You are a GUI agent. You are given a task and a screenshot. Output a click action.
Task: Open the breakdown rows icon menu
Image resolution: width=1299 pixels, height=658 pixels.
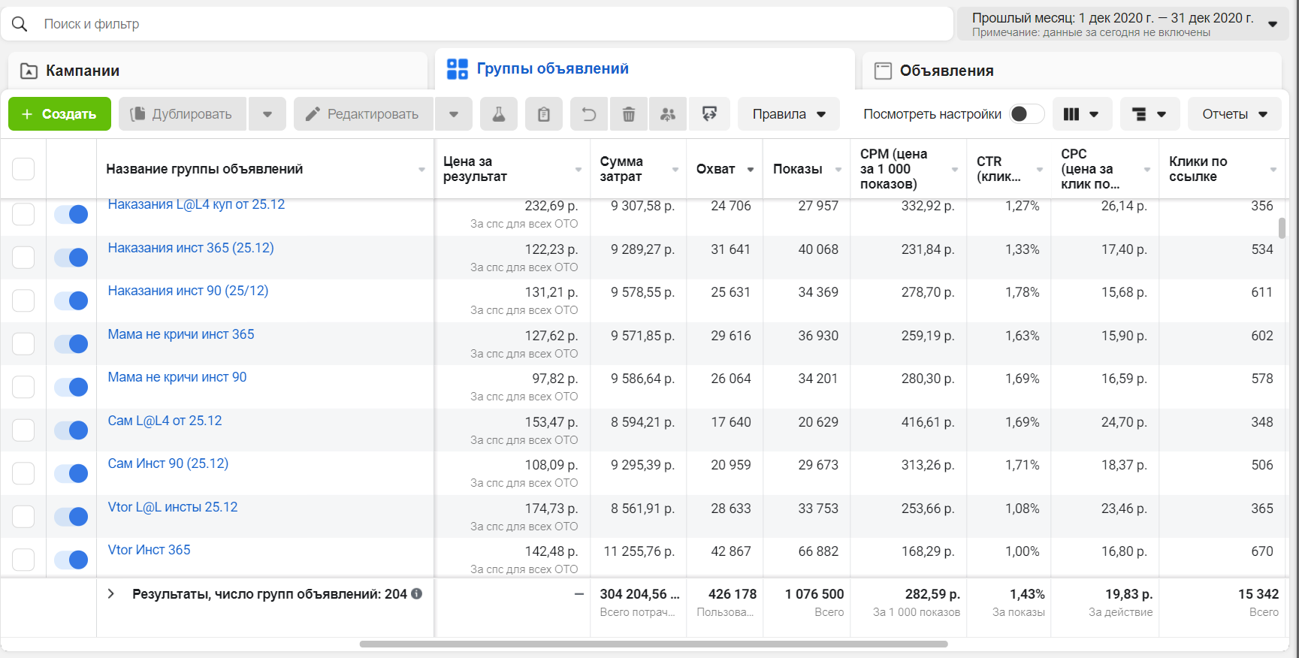tap(1149, 114)
